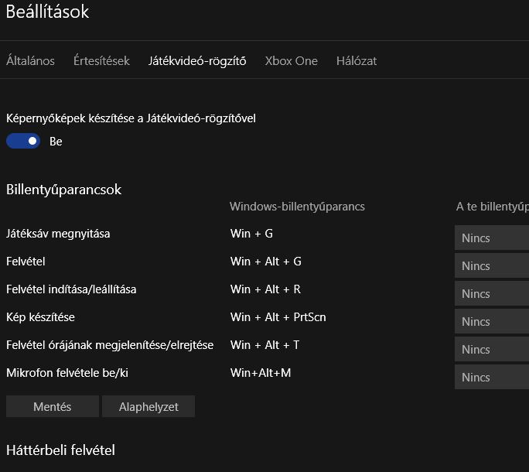Select shortcut field for Felvétel indítása/leállítása
Image resolution: width=529 pixels, height=472 pixels.
pyautogui.click(x=492, y=294)
